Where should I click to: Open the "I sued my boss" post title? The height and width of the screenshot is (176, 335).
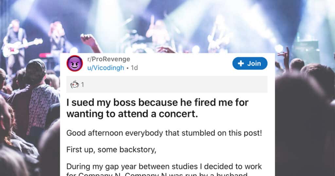[x=157, y=108]
